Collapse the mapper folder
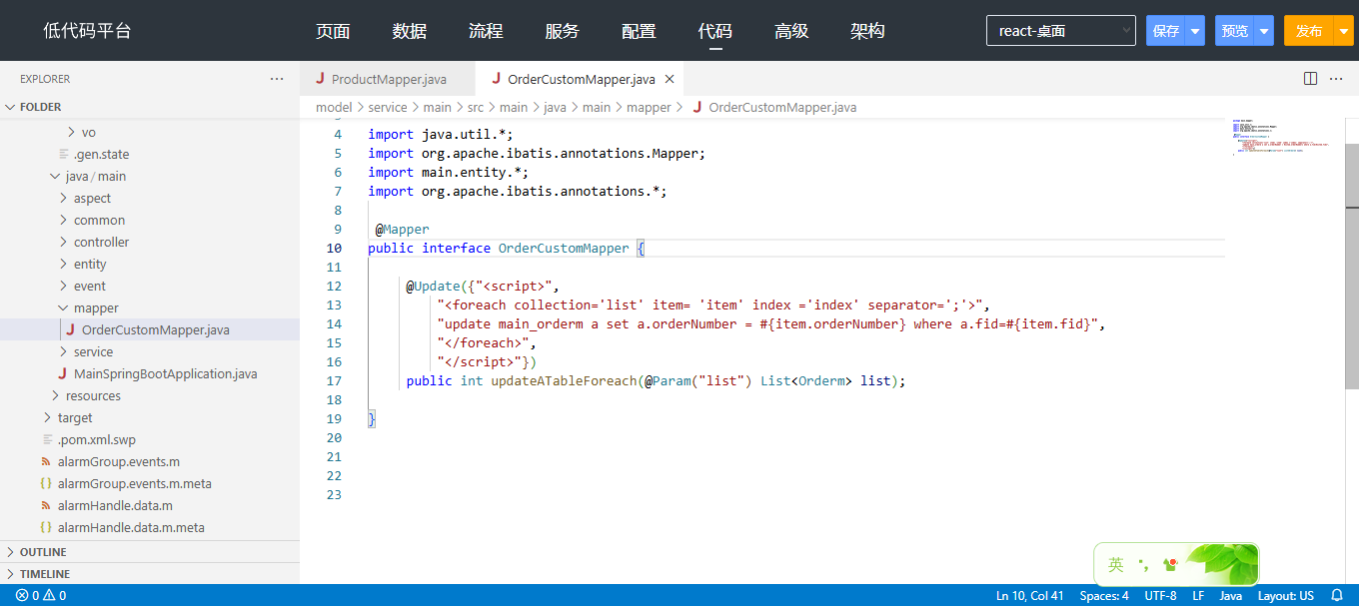The height and width of the screenshot is (606, 1359). [x=64, y=308]
